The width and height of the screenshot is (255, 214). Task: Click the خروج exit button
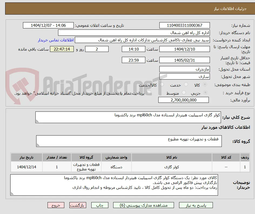(x=56, y=205)
